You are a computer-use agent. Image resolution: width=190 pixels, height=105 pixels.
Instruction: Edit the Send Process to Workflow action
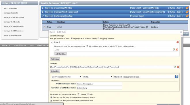175,67
